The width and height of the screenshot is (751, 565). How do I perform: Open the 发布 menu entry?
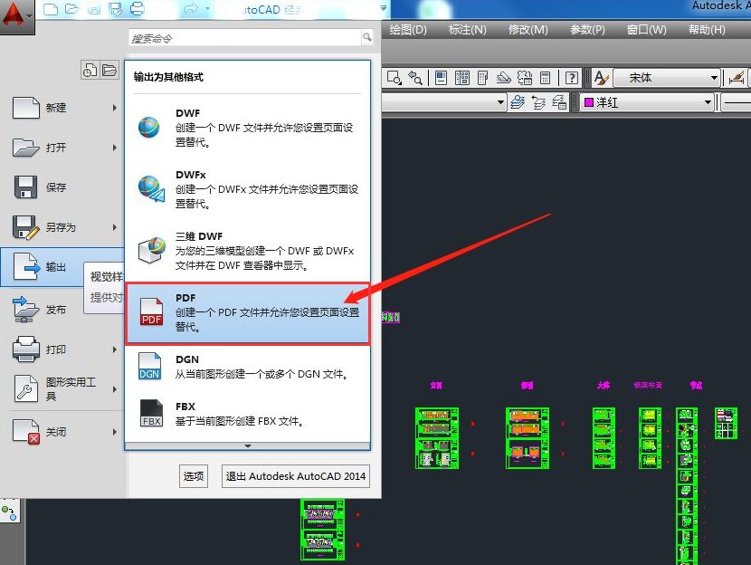pyautogui.click(x=62, y=310)
